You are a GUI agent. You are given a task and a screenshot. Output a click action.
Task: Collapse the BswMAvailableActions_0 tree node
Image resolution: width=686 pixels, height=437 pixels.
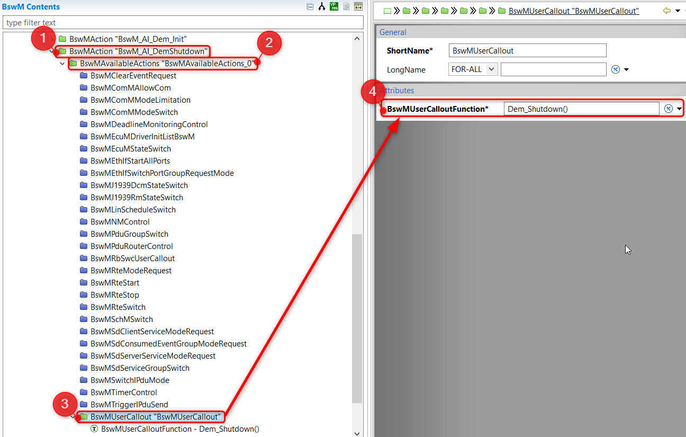pyautogui.click(x=62, y=64)
